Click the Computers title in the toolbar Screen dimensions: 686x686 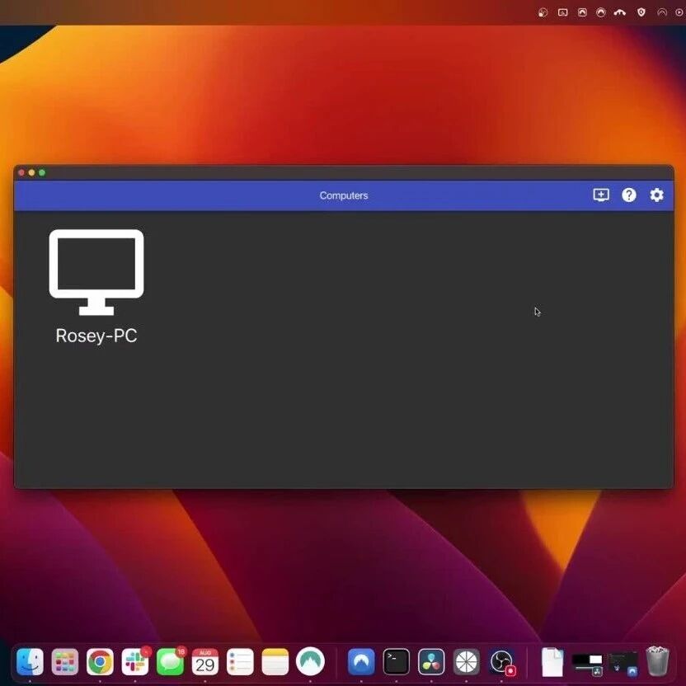tap(344, 195)
